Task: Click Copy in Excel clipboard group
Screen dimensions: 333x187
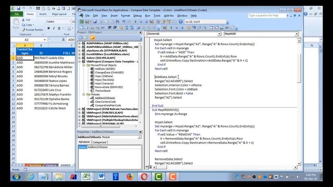Action: click(x=28, y=25)
